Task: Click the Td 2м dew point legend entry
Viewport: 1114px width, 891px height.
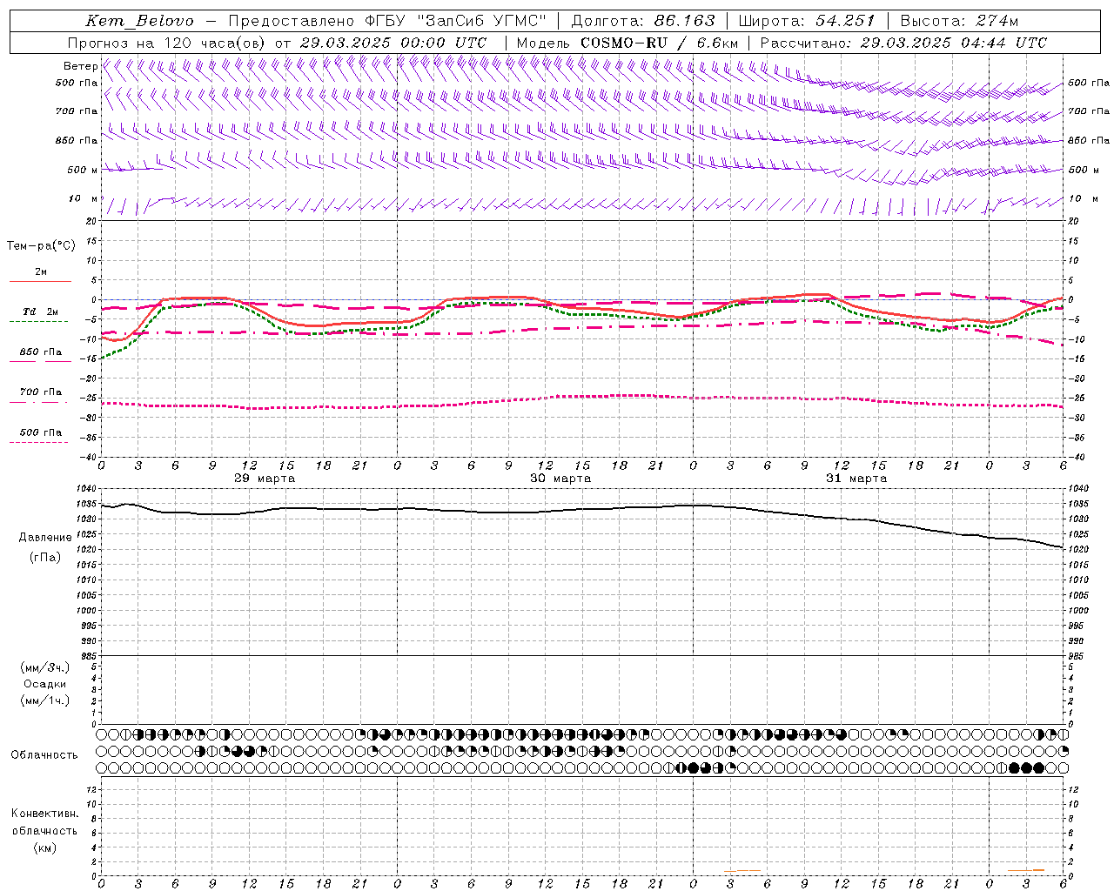Action: [40, 312]
